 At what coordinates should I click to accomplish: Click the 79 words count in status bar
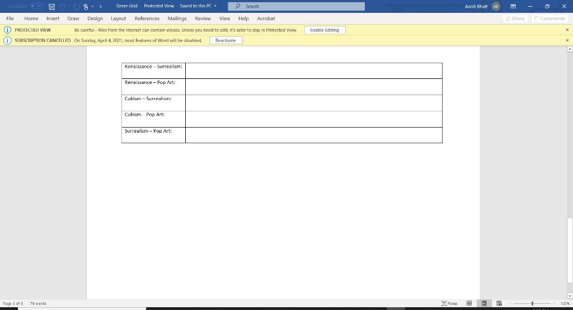click(x=38, y=303)
